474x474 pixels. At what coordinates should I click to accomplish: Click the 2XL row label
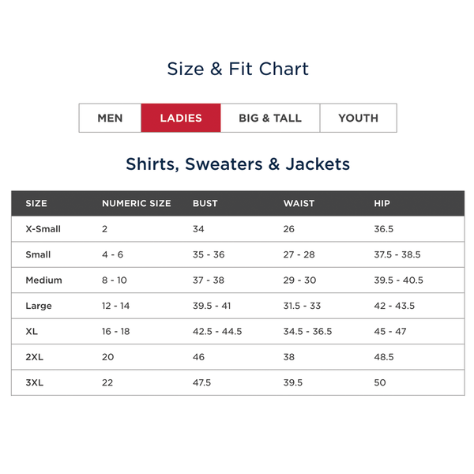click(x=35, y=357)
